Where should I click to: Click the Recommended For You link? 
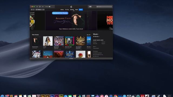coord(98,55)
